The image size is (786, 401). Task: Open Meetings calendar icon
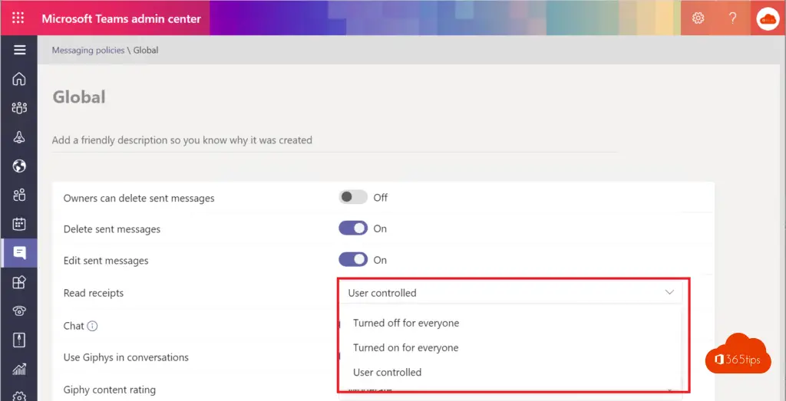point(19,224)
